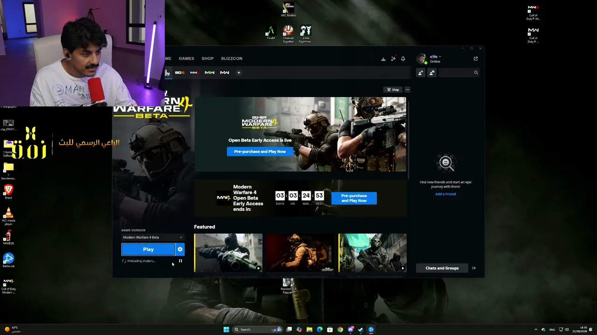Expand the Game Version dropdown
Viewport: 597px width, 335px height.
[x=153, y=237]
